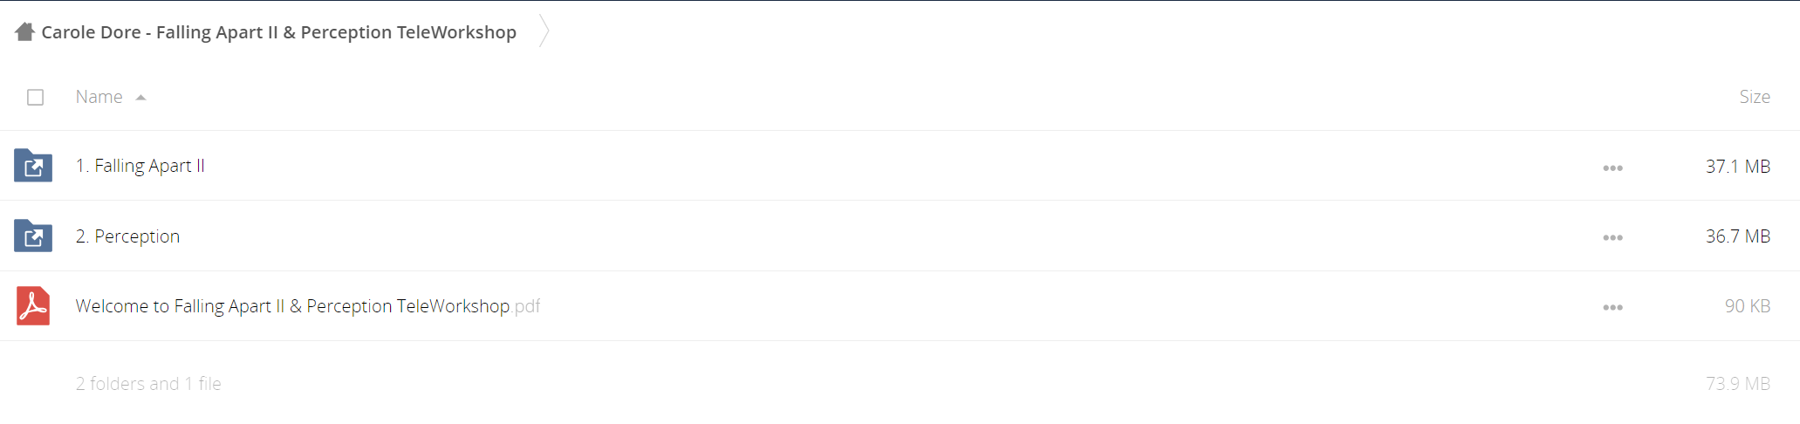Viewport: 1800px width, 424px height.
Task: Click the breadcrumb chevron separator
Action: pos(544,31)
